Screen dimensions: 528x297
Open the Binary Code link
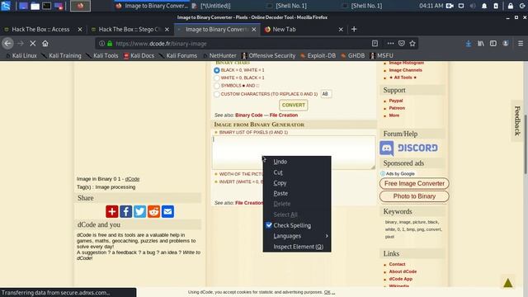coord(249,115)
